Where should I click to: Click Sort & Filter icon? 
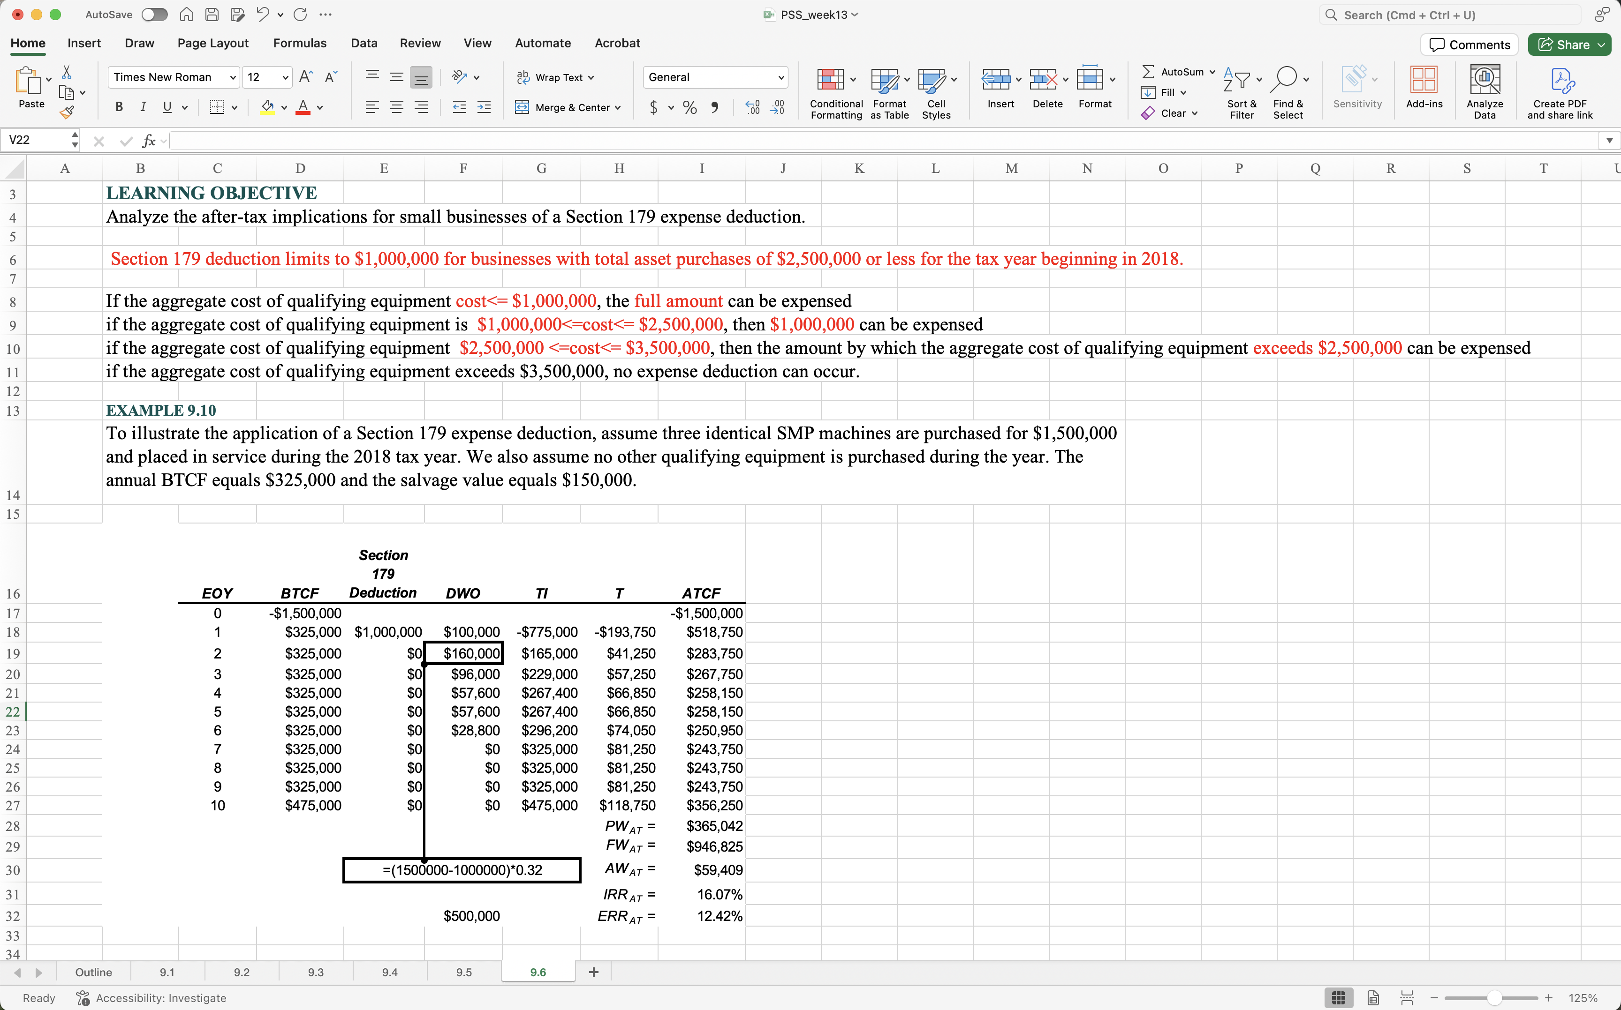[1237, 80]
